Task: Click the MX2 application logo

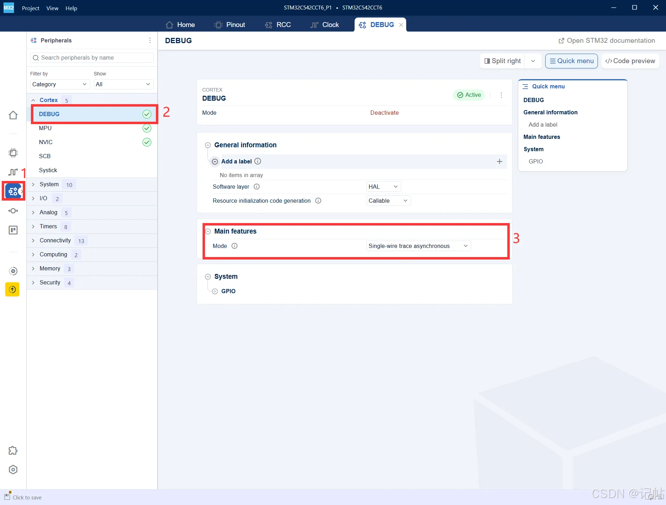Action: tap(9, 8)
